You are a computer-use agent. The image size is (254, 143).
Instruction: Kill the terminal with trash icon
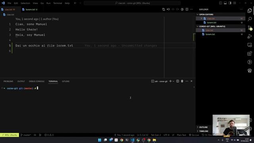click(182, 81)
